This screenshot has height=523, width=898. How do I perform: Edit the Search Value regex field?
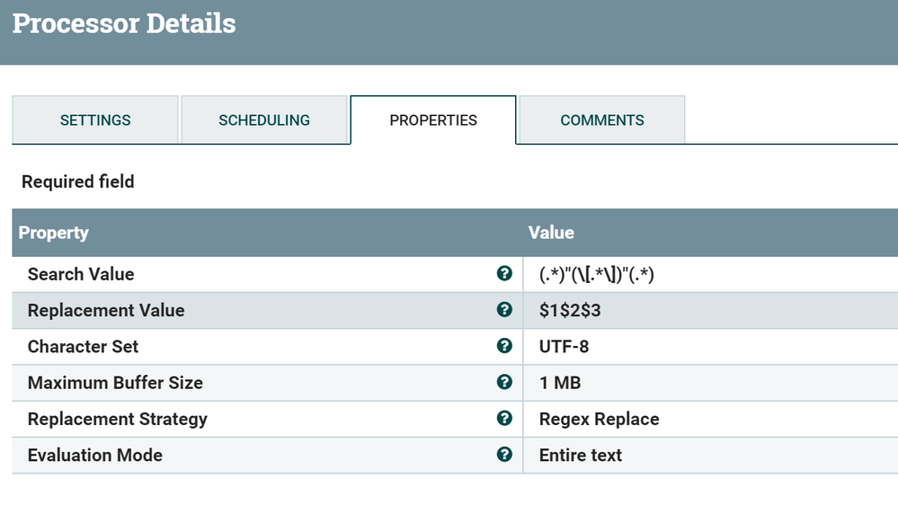click(x=597, y=275)
